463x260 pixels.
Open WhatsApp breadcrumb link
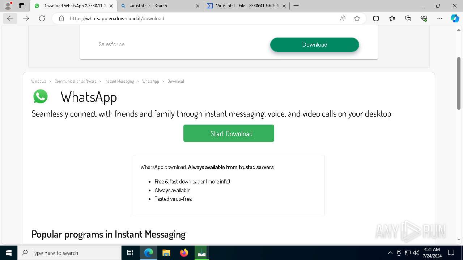(x=150, y=81)
